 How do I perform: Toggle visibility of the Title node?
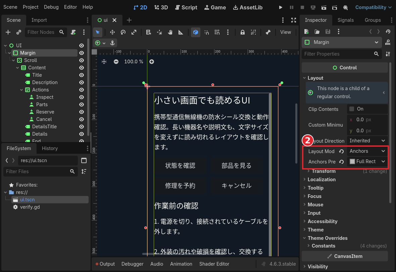tap(81, 75)
